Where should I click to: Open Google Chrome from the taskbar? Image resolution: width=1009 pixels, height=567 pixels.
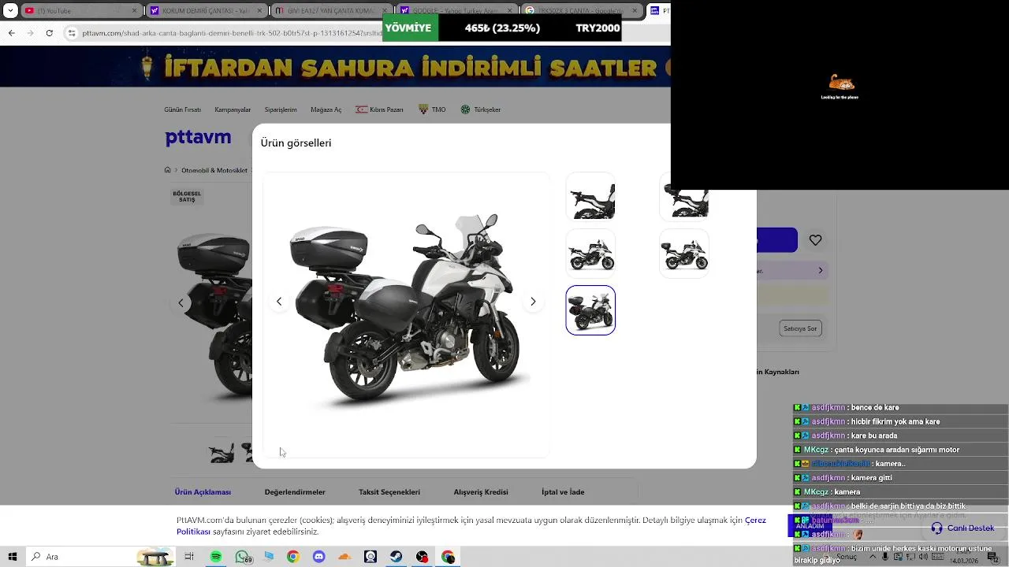(292, 557)
